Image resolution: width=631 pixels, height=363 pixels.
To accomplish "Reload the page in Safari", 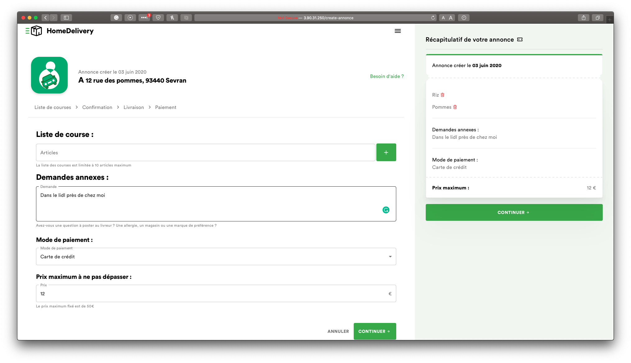I will tap(433, 18).
